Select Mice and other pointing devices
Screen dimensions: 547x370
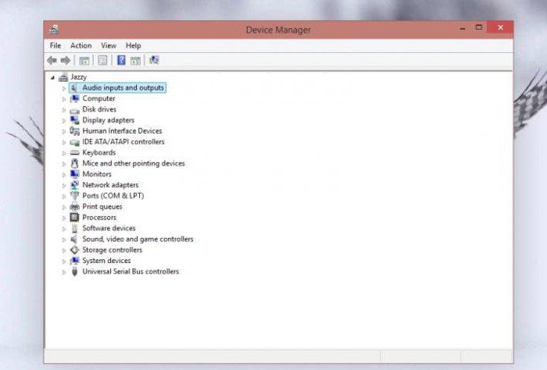133,164
